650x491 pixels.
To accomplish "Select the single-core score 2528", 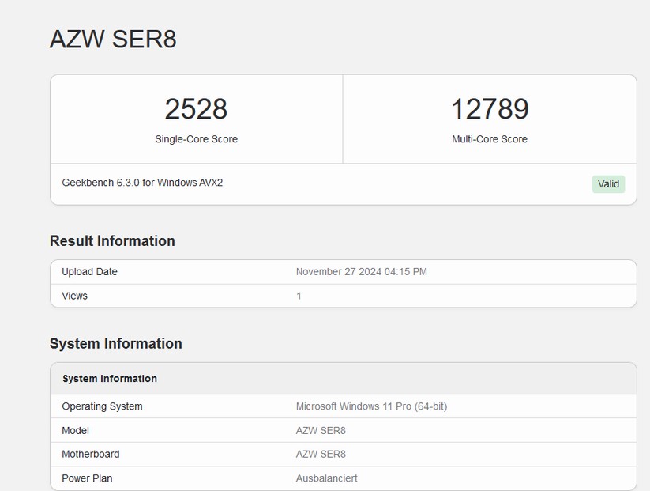I will [196, 109].
